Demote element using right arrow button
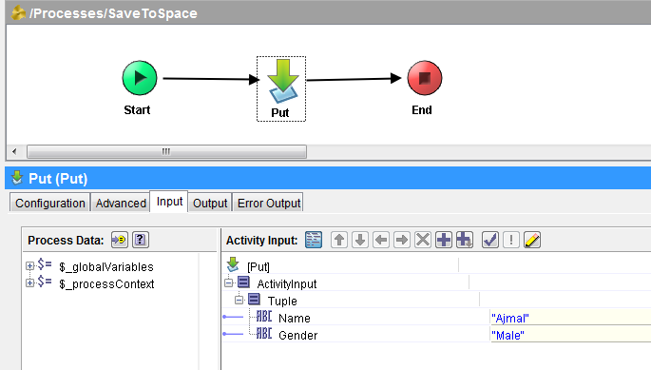The height and width of the screenshot is (370, 651). (402, 240)
